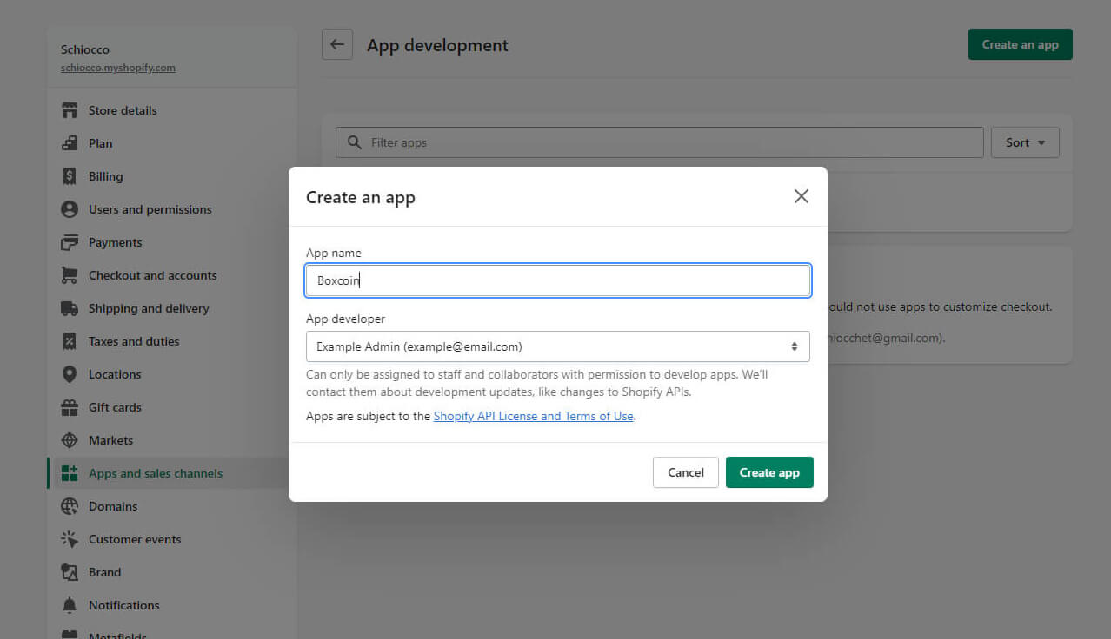Click the back arrow beside App development

click(x=337, y=45)
